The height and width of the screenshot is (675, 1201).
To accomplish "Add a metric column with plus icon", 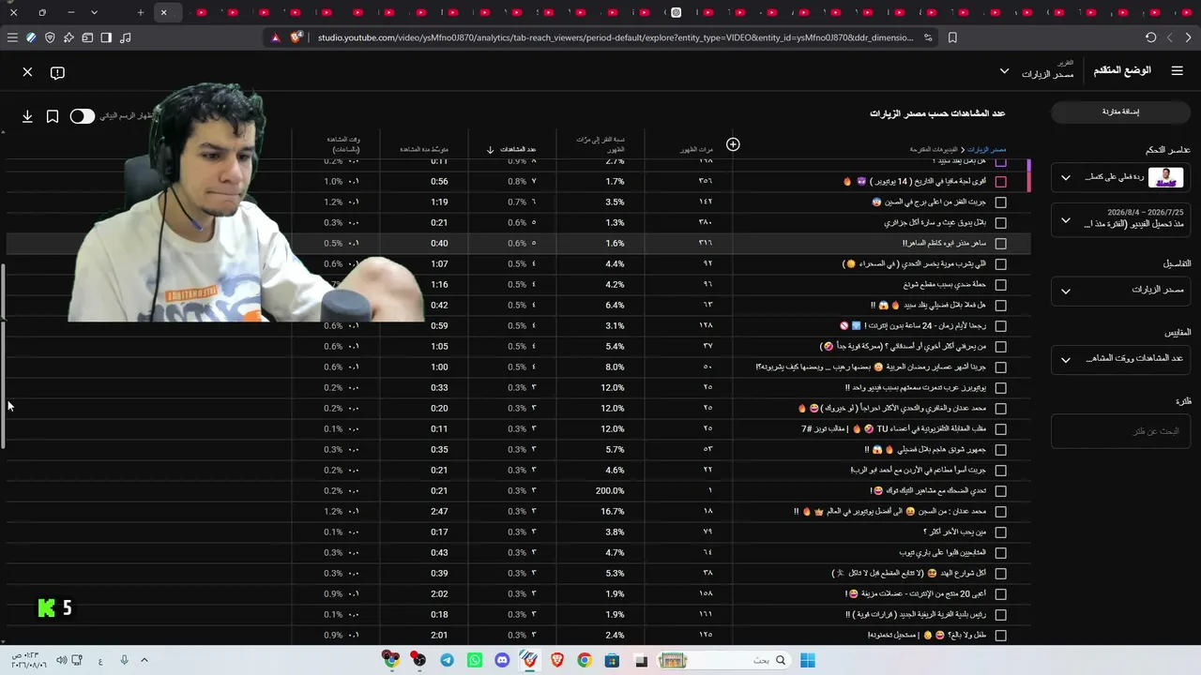I will click(x=733, y=144).
